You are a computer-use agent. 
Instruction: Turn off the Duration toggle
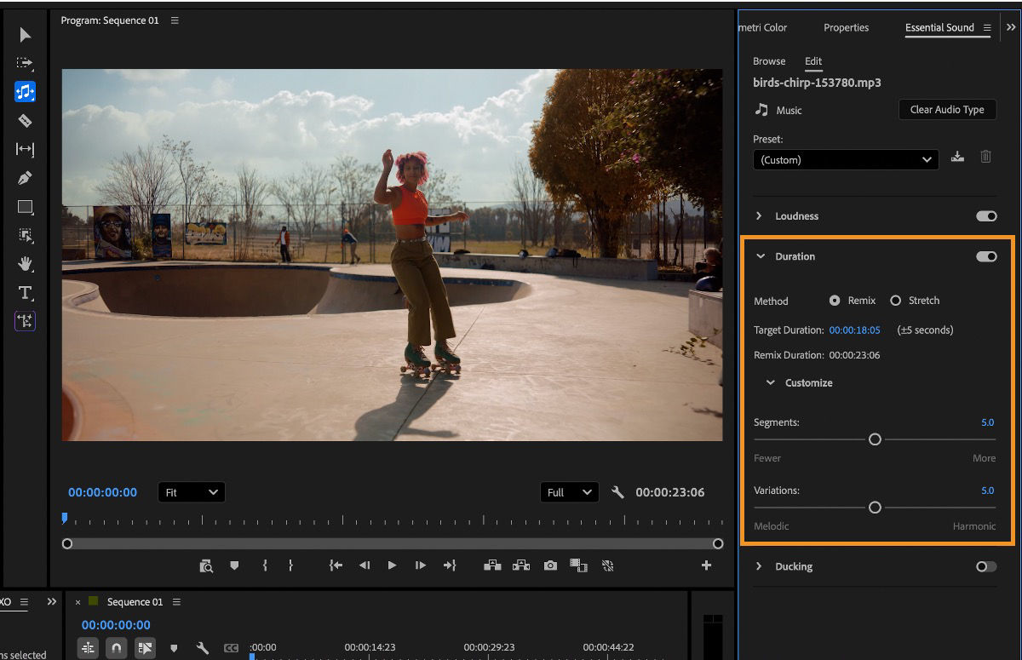tap(985, 256)
